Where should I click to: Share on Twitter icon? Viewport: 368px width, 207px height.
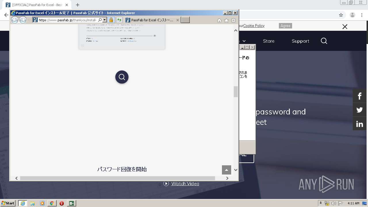(360, 110)
